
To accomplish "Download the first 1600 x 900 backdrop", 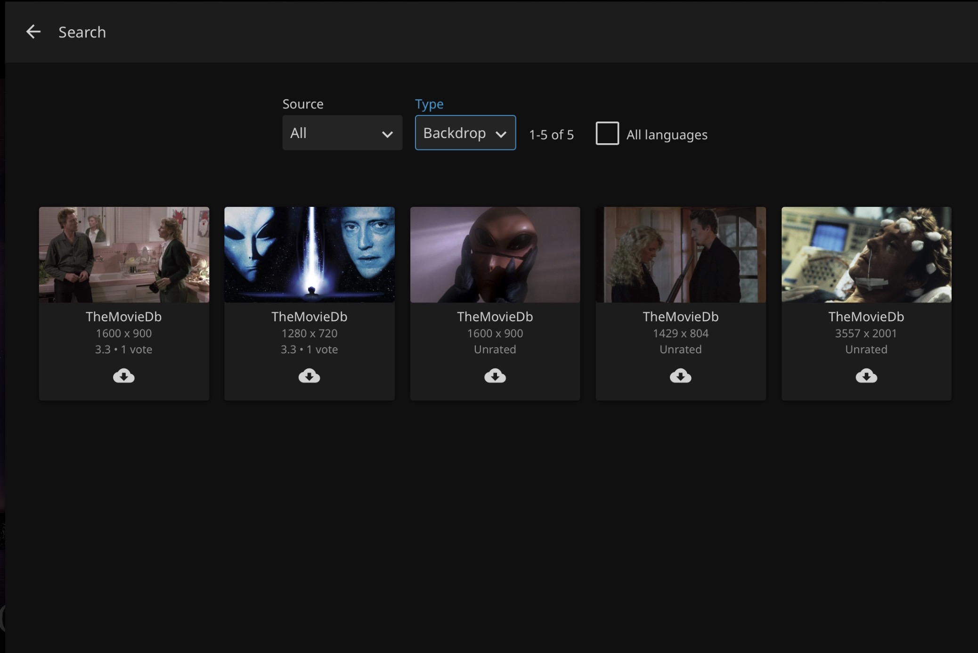I will click(x=123, y=376).
